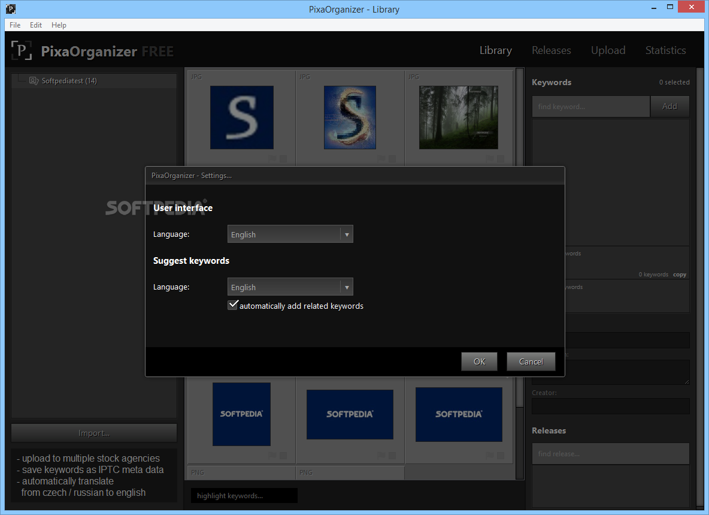
Task: Select the right SOFTPEDIA thumbnail
Action: (x=459, y=414)
